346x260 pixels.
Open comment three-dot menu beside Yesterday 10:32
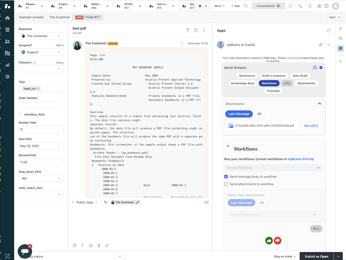click(x=182, y=43)
